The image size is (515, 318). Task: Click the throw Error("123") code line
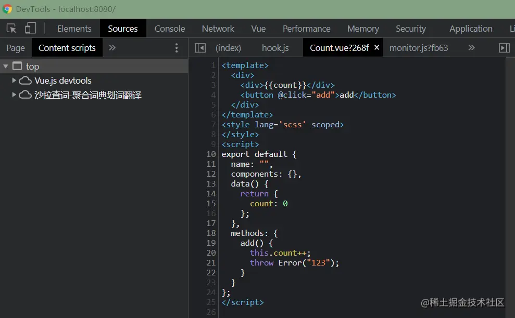[x=294, y=262]
